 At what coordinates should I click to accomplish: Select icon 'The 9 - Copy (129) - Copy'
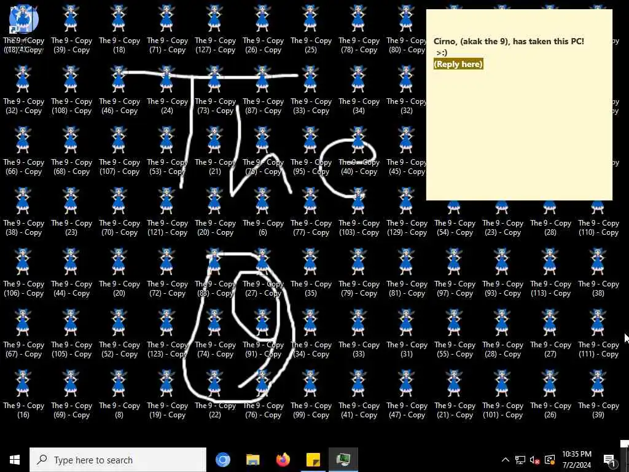(x=407, y=212)
